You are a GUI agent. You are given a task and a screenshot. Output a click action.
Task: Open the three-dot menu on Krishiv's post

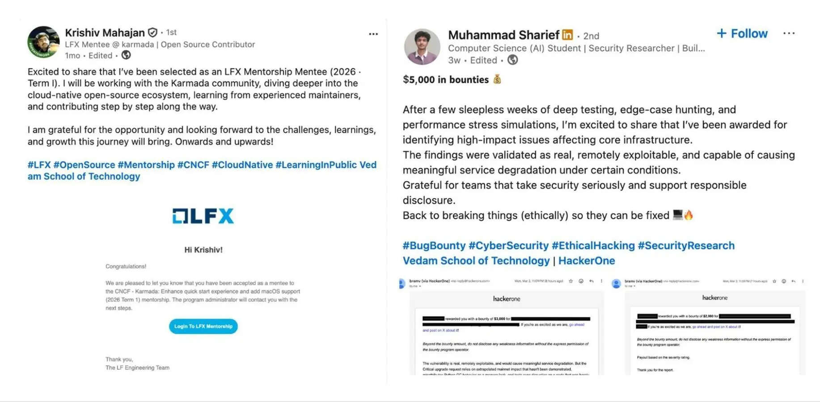[x=373, y=34]
